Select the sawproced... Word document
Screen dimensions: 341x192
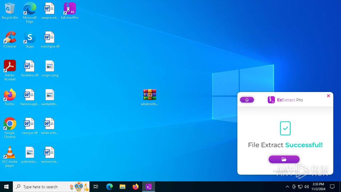pos(50,11)
